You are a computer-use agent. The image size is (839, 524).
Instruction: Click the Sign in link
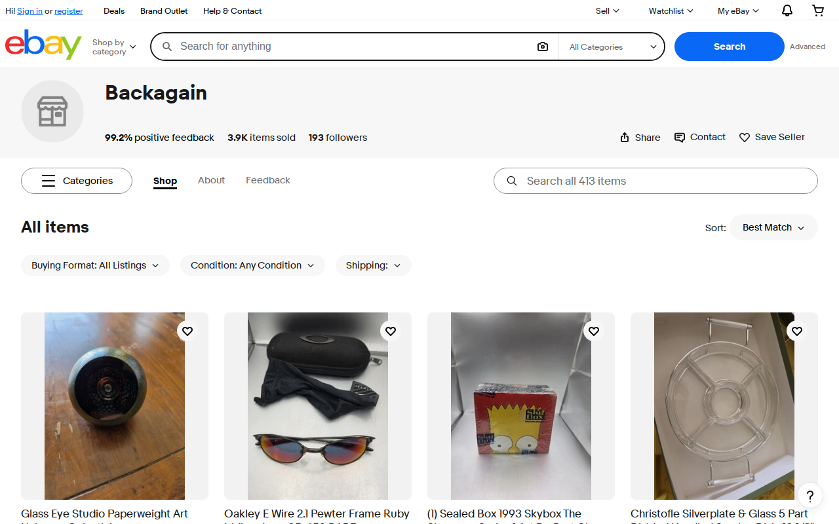pos(29,11)
